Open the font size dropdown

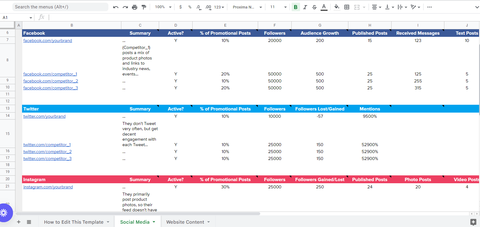(278, 7)
